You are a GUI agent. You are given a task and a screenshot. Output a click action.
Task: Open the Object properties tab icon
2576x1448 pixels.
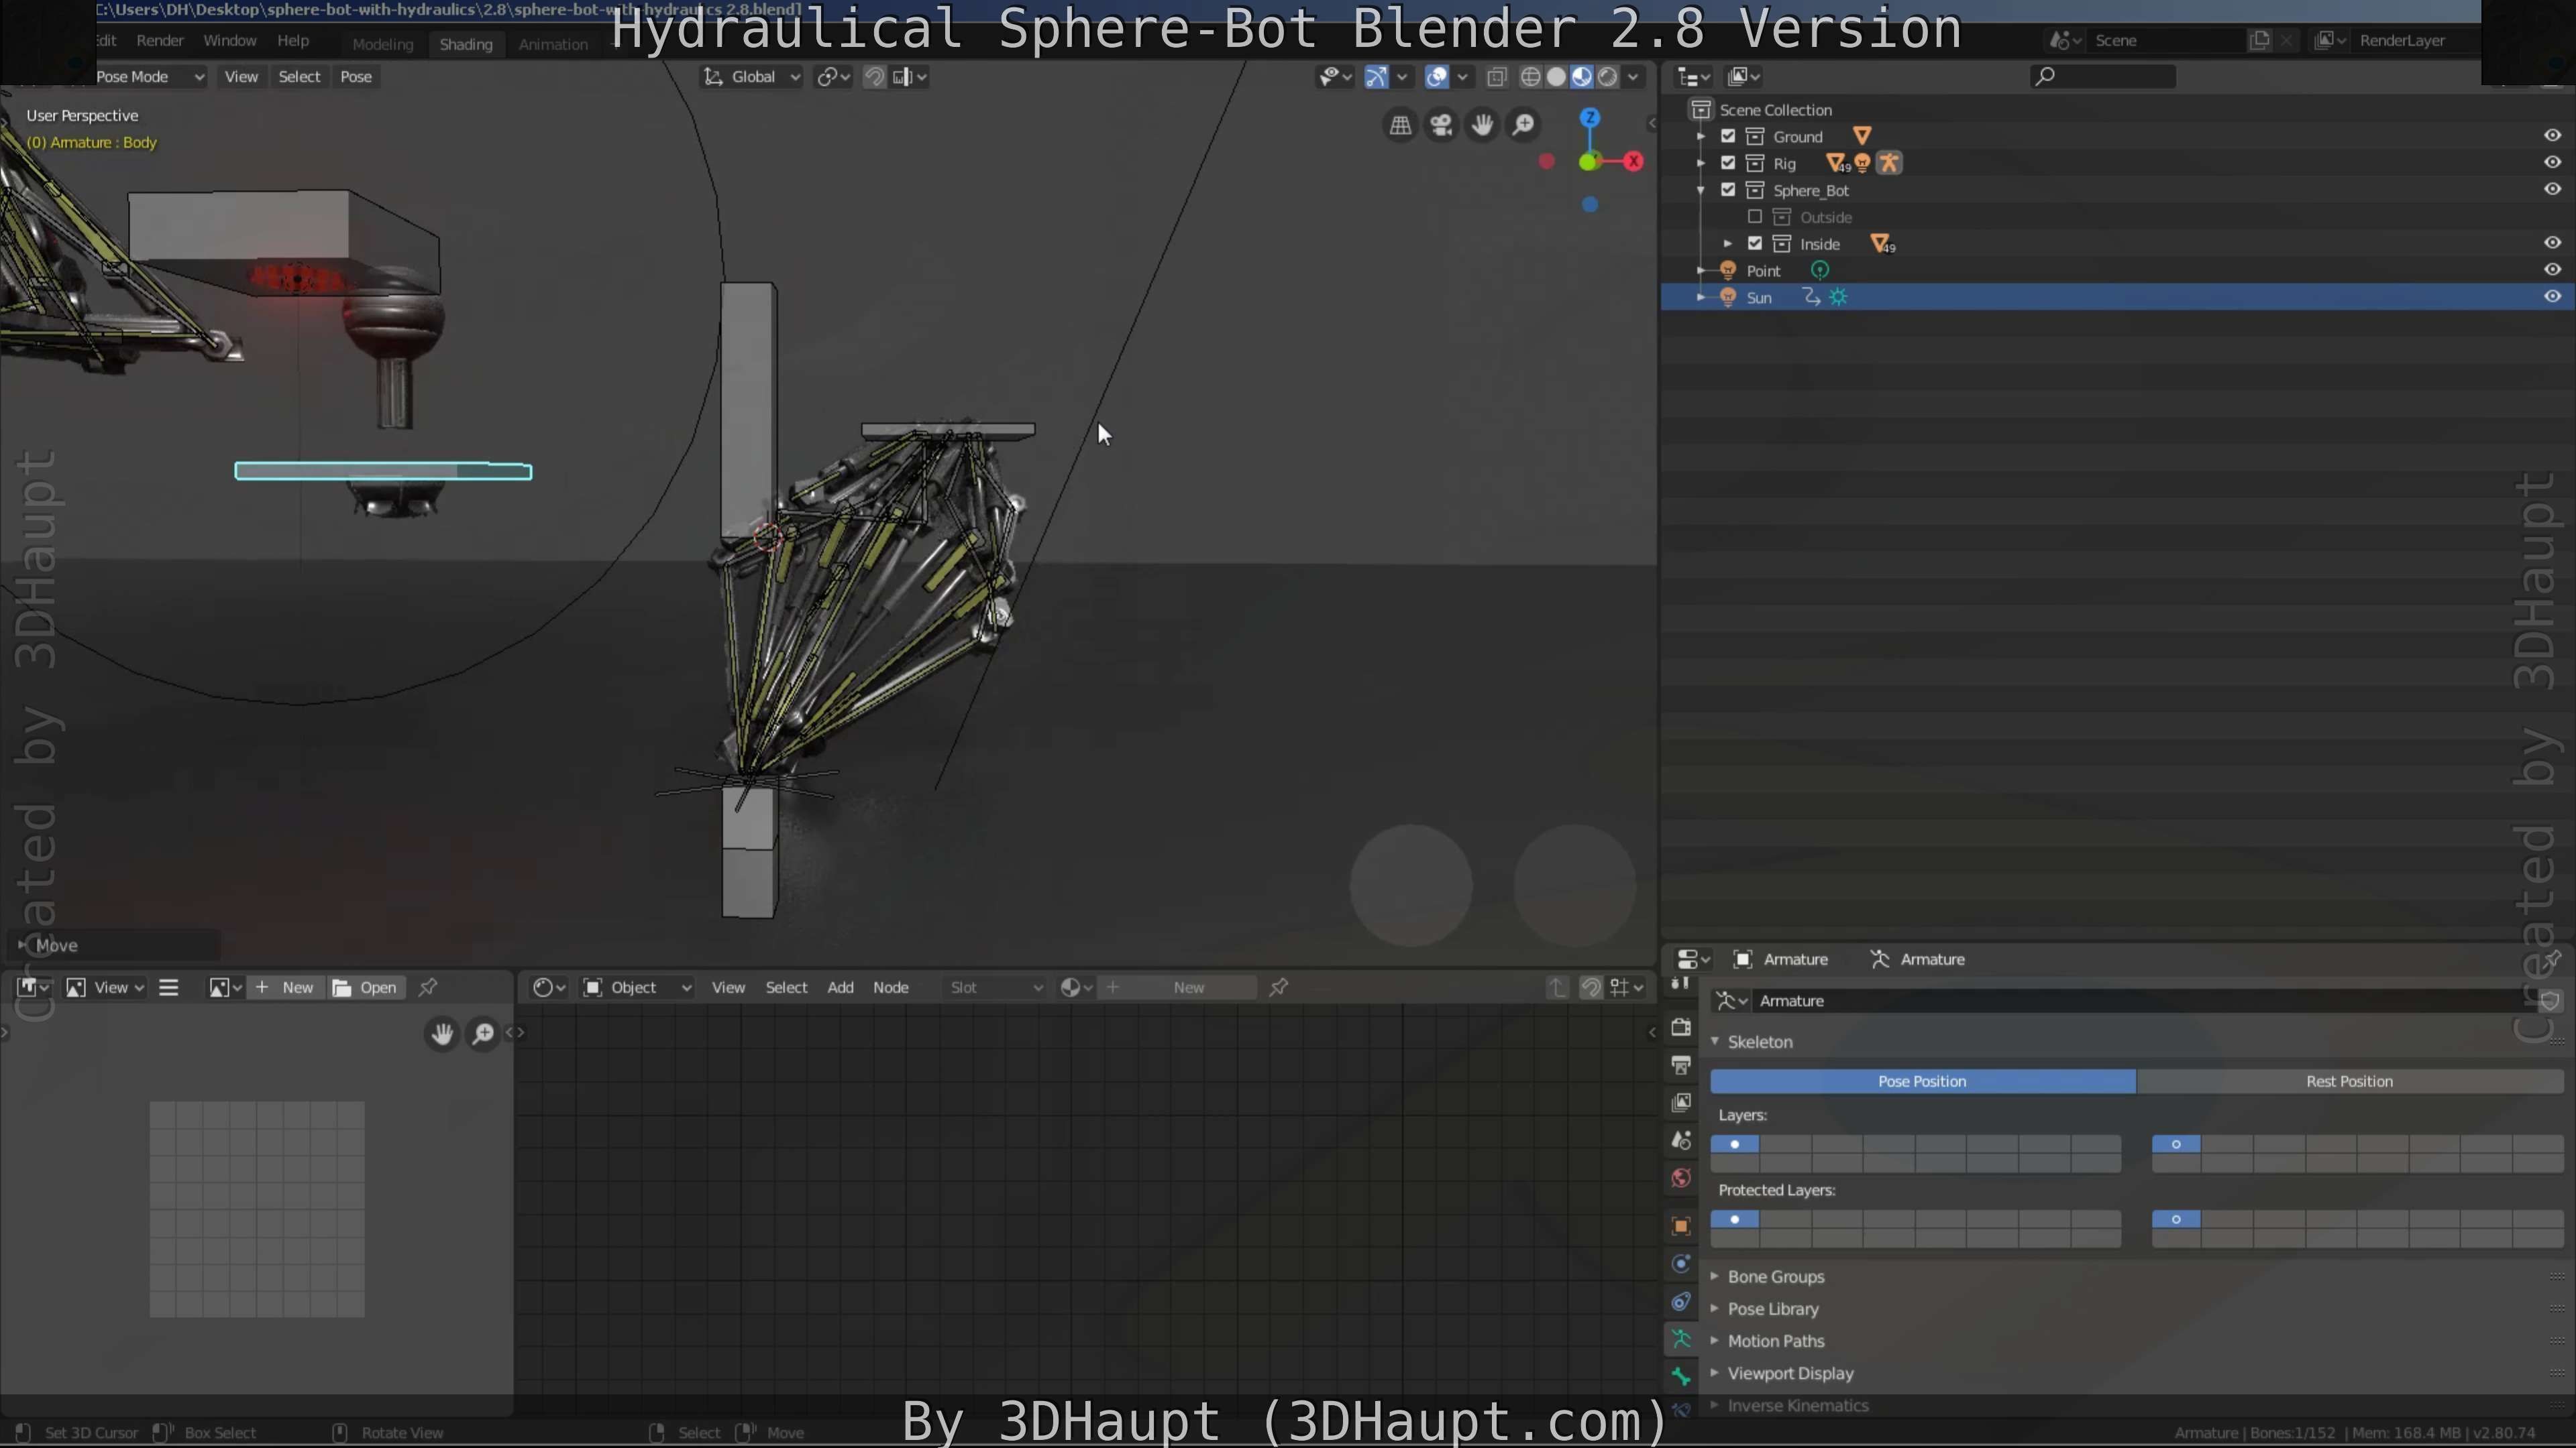click(x=1681, y=1226)
